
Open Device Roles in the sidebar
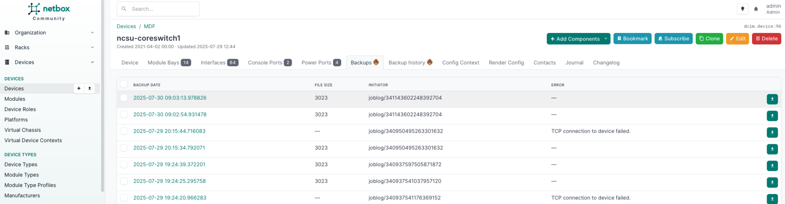point(20,109)
